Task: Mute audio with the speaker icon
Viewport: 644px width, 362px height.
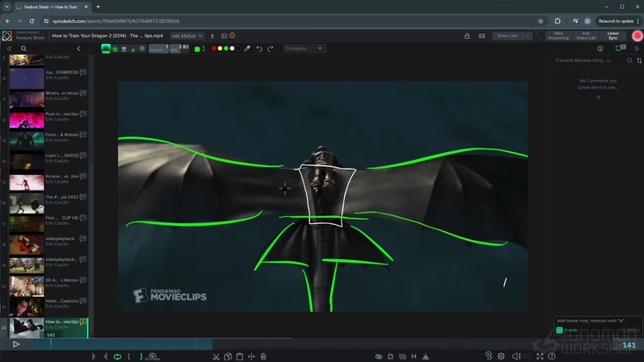Action: coord(516,356)
